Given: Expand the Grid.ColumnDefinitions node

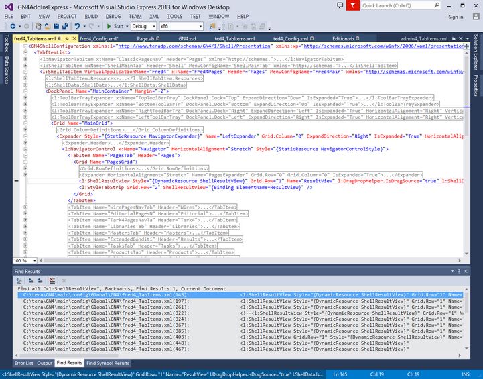Looking at the screenshot, I should (x=25, y=130).
